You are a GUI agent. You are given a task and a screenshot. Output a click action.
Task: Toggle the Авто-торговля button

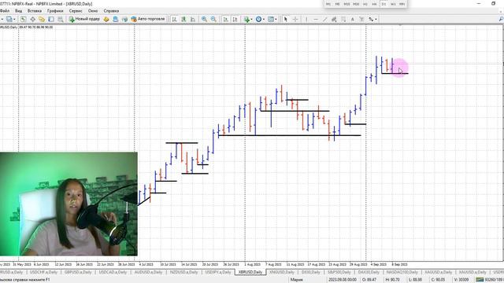coord(148,19)
